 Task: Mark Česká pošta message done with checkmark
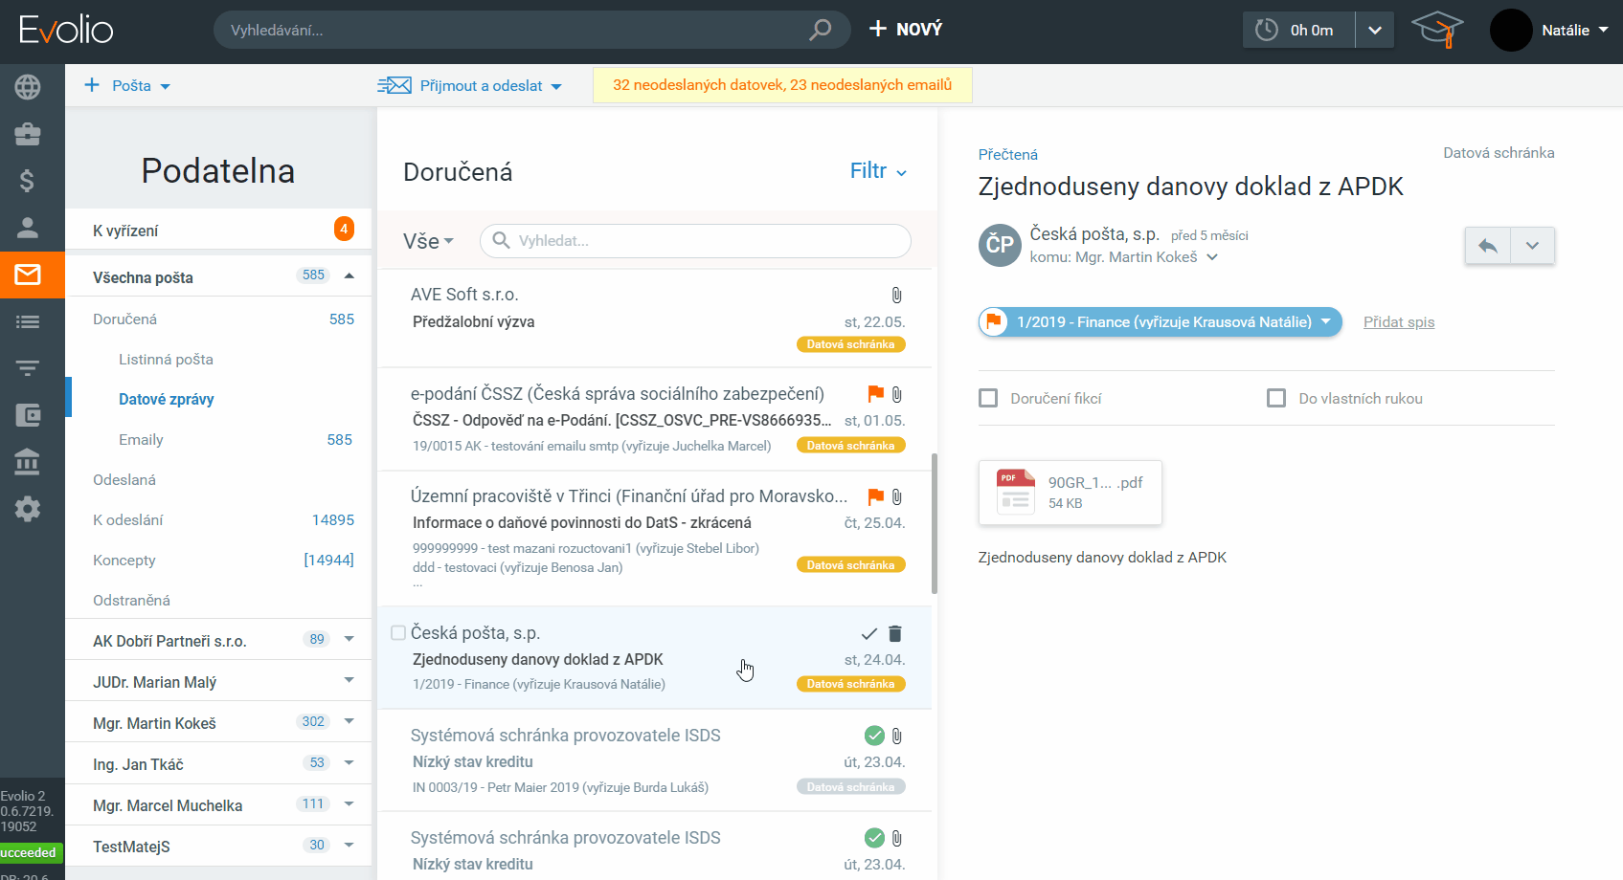point(868,633)
